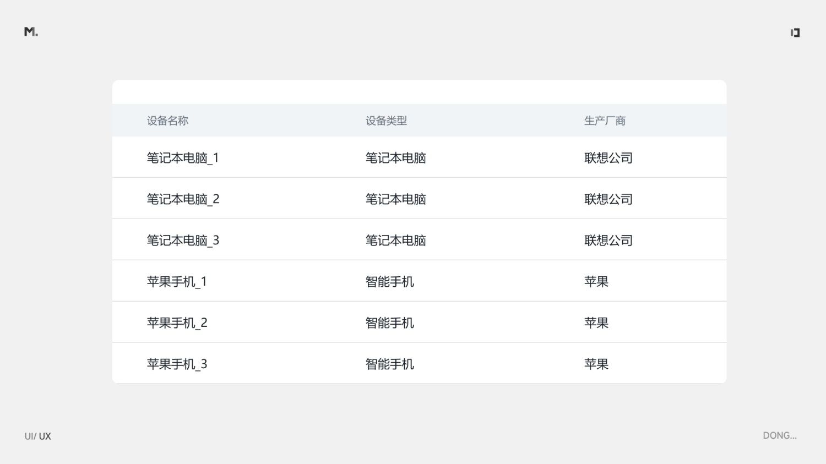Click the UI/ UX footer label
This screenshot has height=464, width=826.
coord(37,436)
